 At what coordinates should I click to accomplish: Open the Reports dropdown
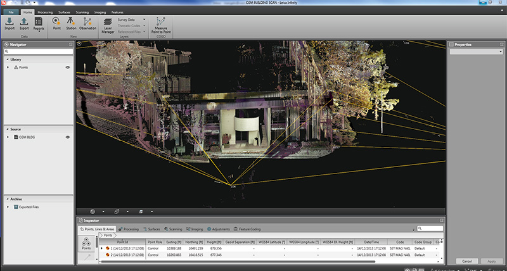(39, 29)
